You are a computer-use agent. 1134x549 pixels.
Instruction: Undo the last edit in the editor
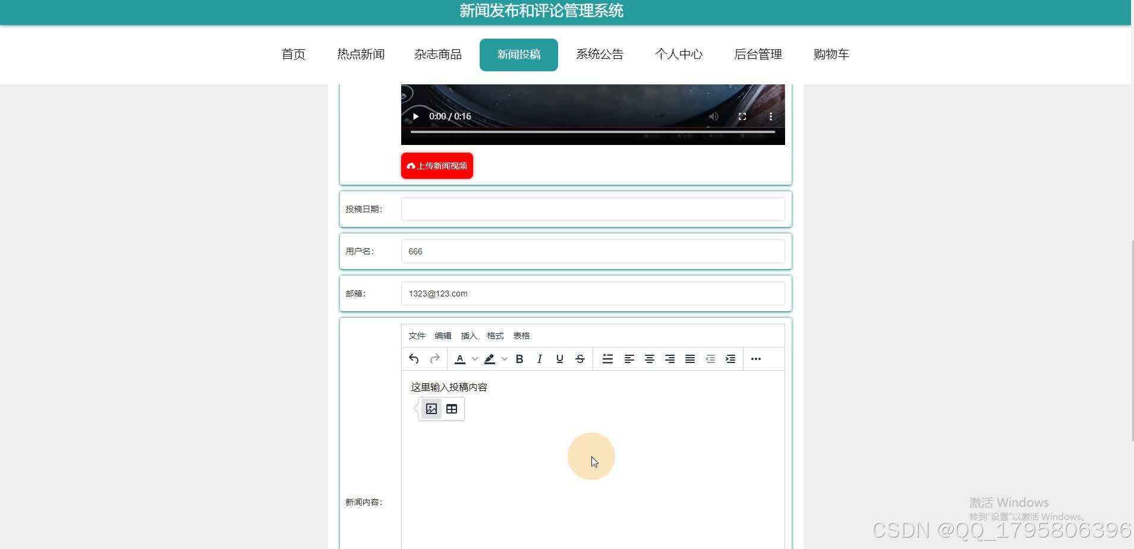coord(414,359)
